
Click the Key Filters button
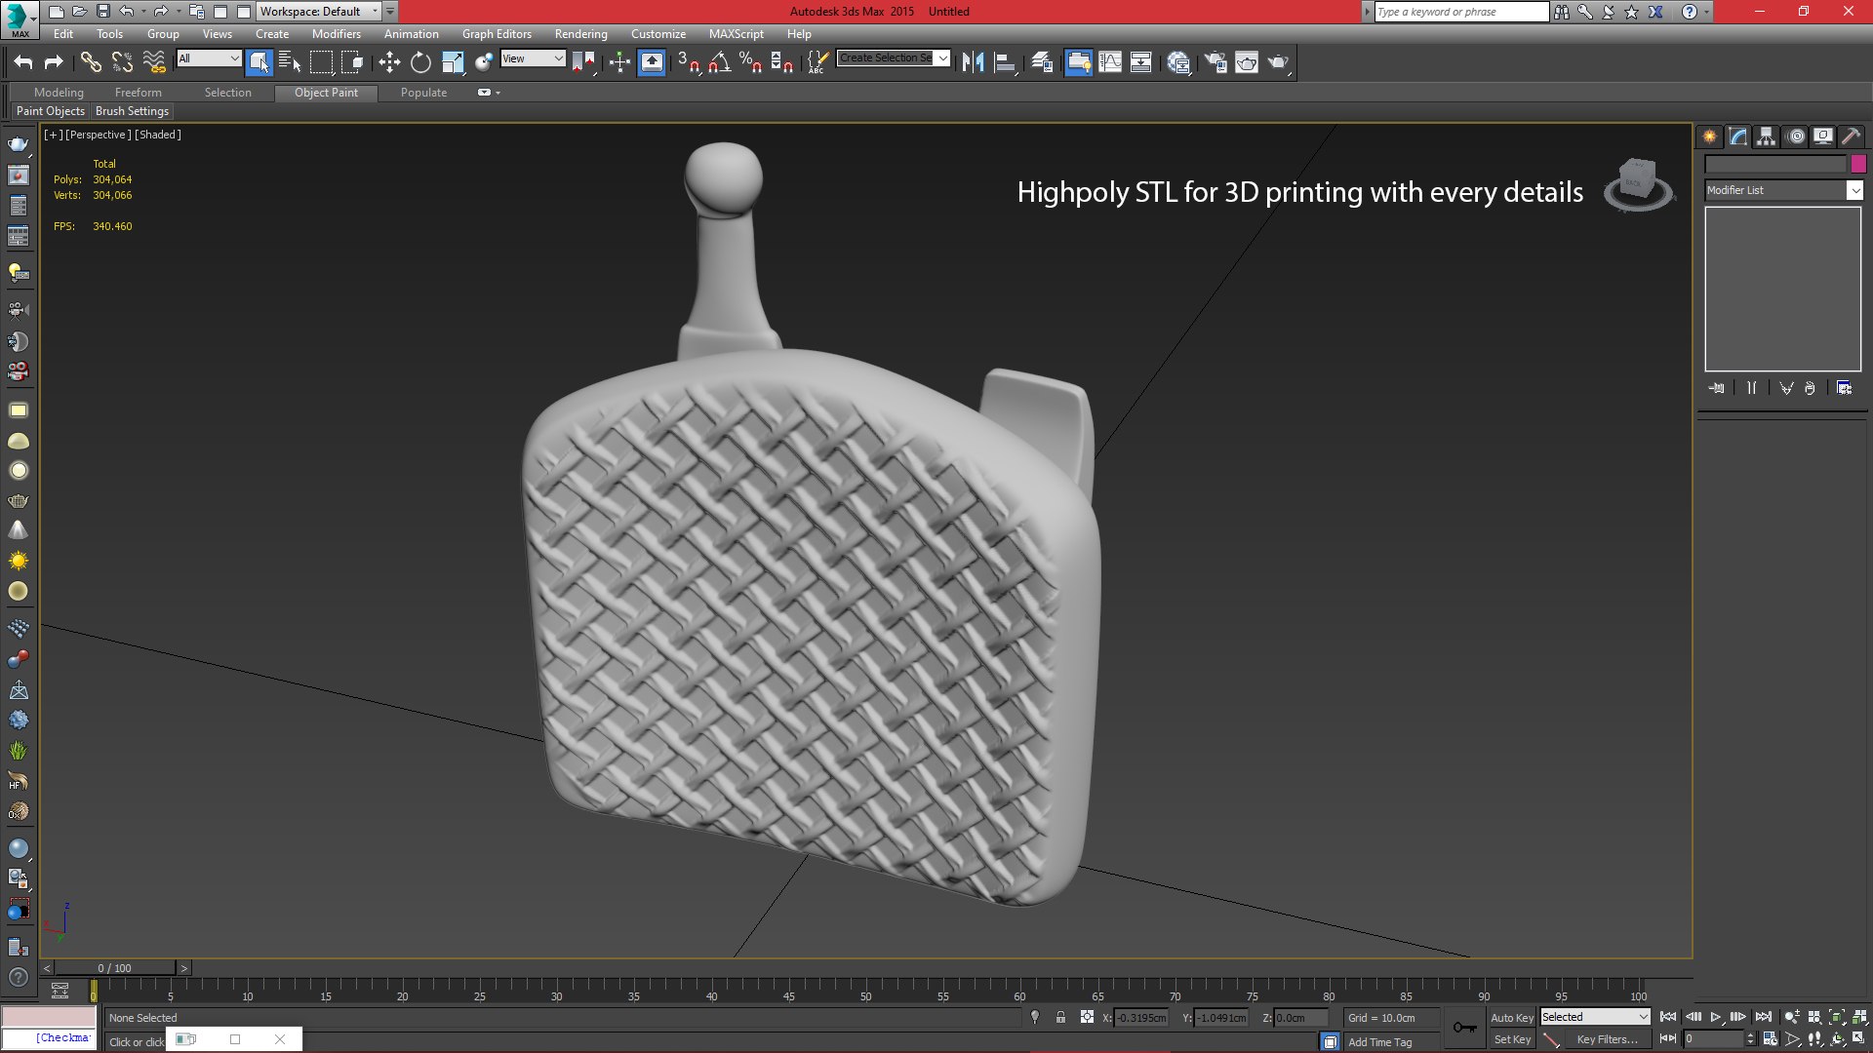1607,1039
